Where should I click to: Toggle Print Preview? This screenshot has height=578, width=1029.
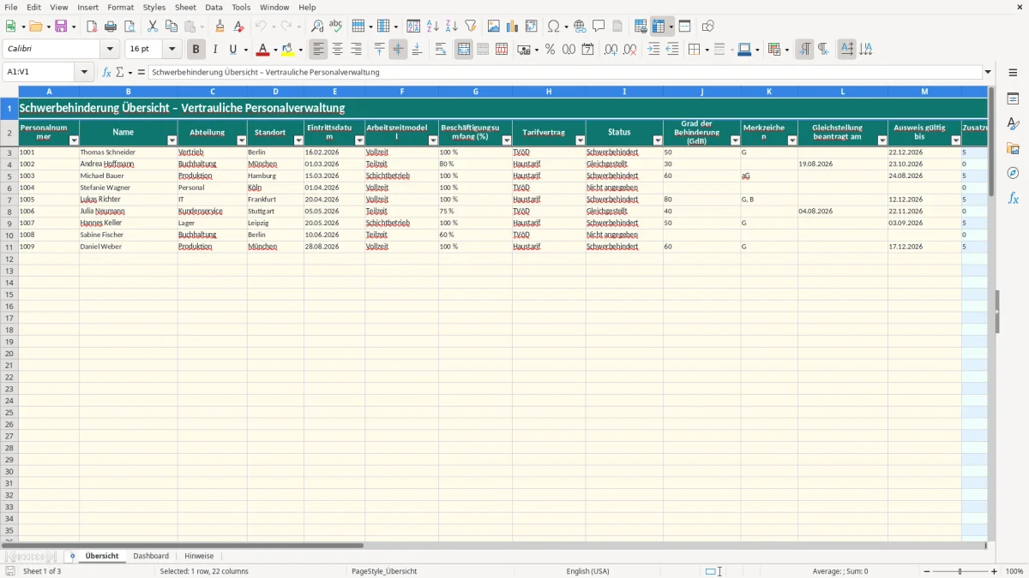tap(129, 27)
